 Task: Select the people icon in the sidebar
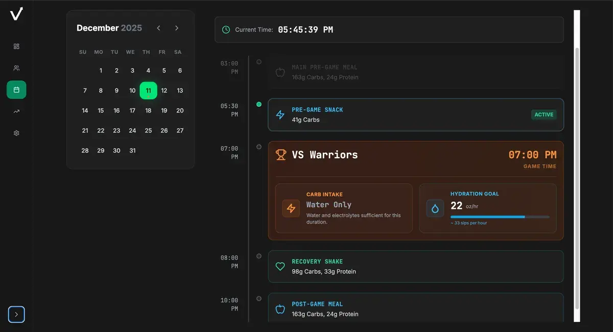[16, 67]
